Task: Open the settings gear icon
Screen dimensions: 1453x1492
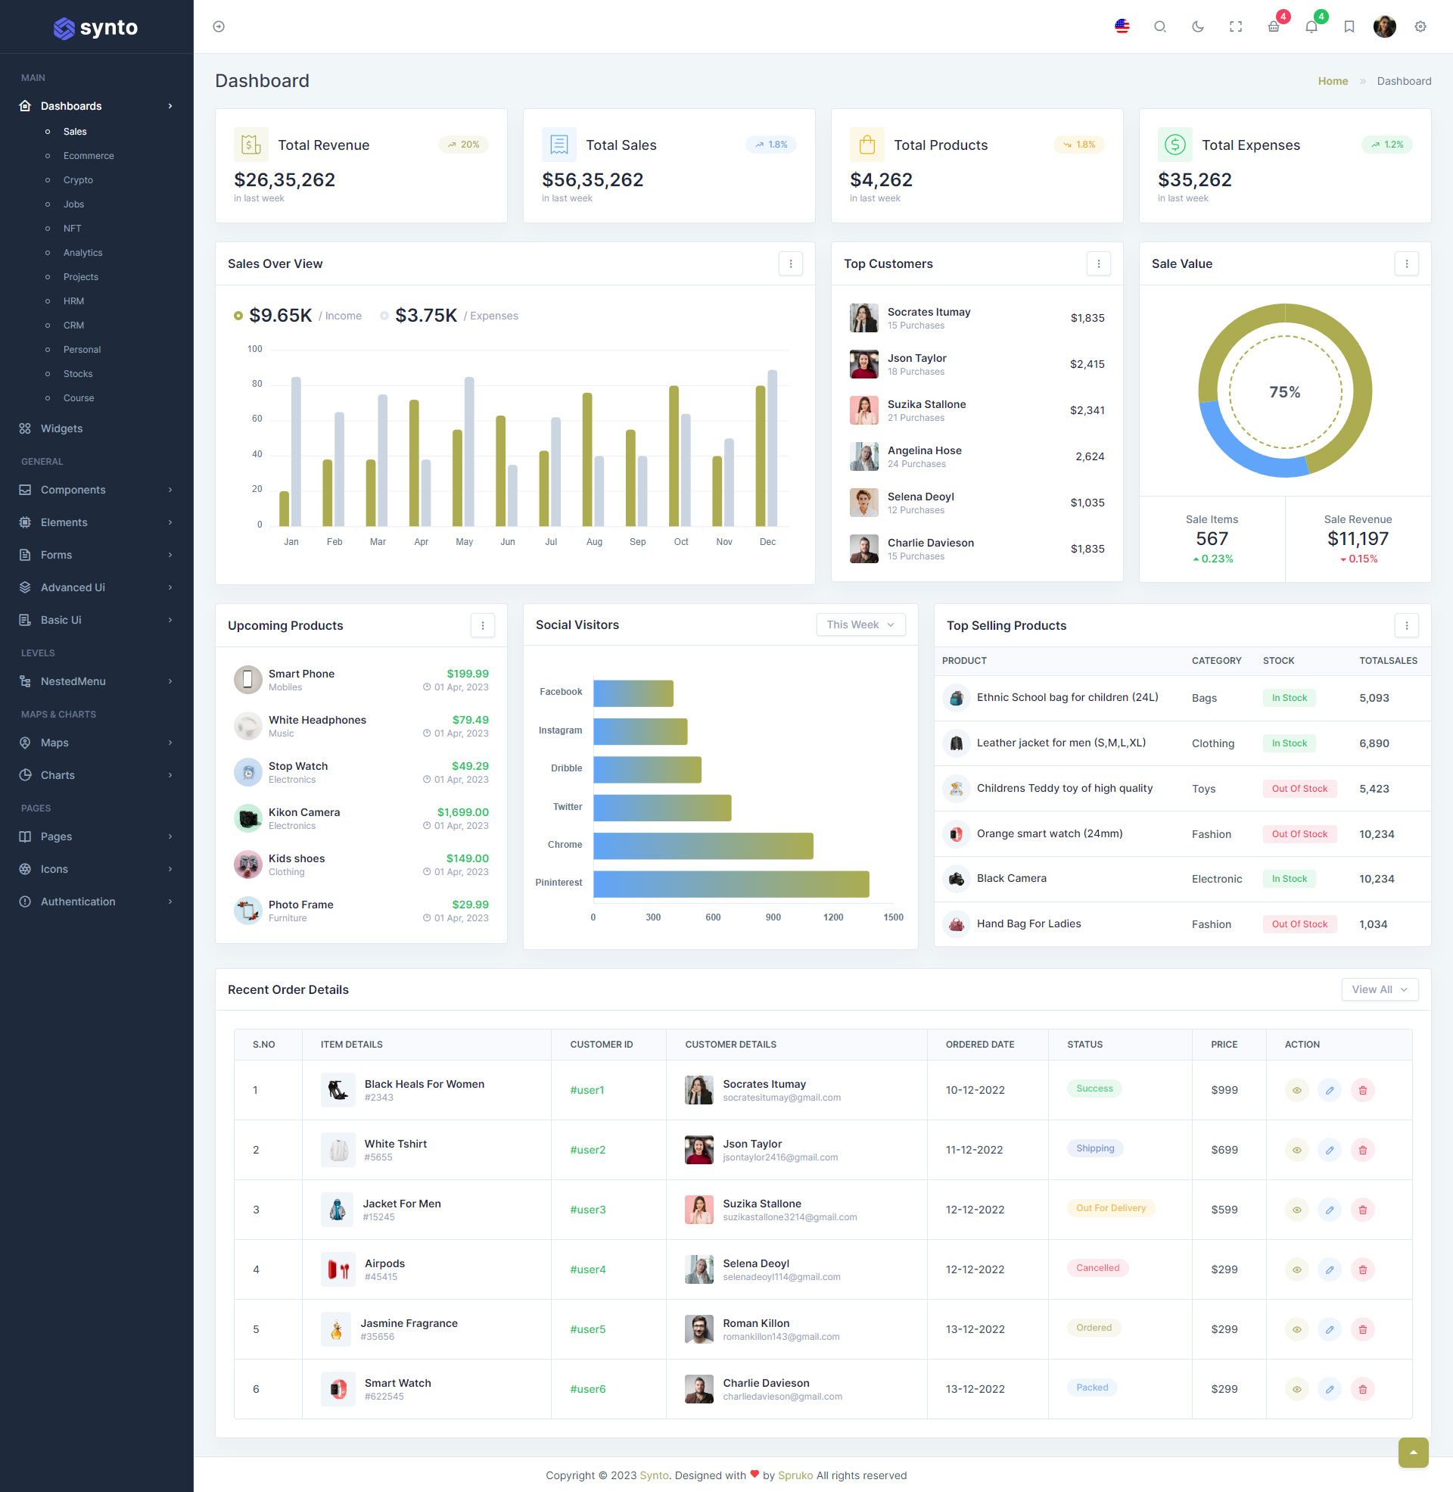Action: coord(1420,26)
